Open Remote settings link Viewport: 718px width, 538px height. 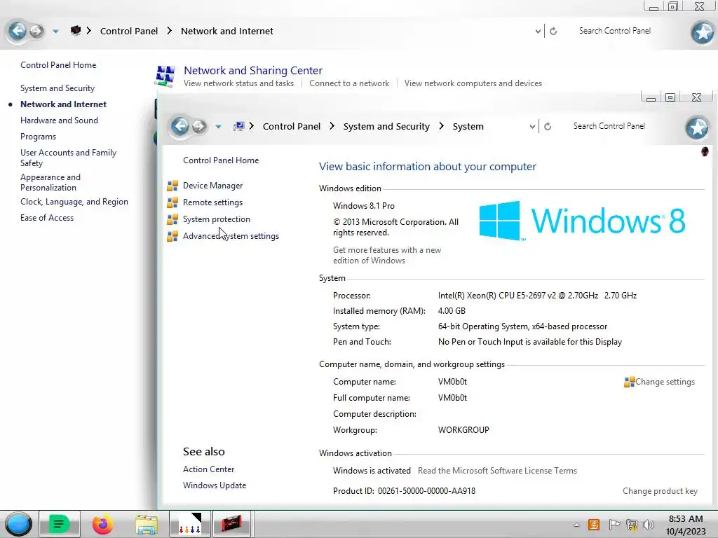(213, 202)
